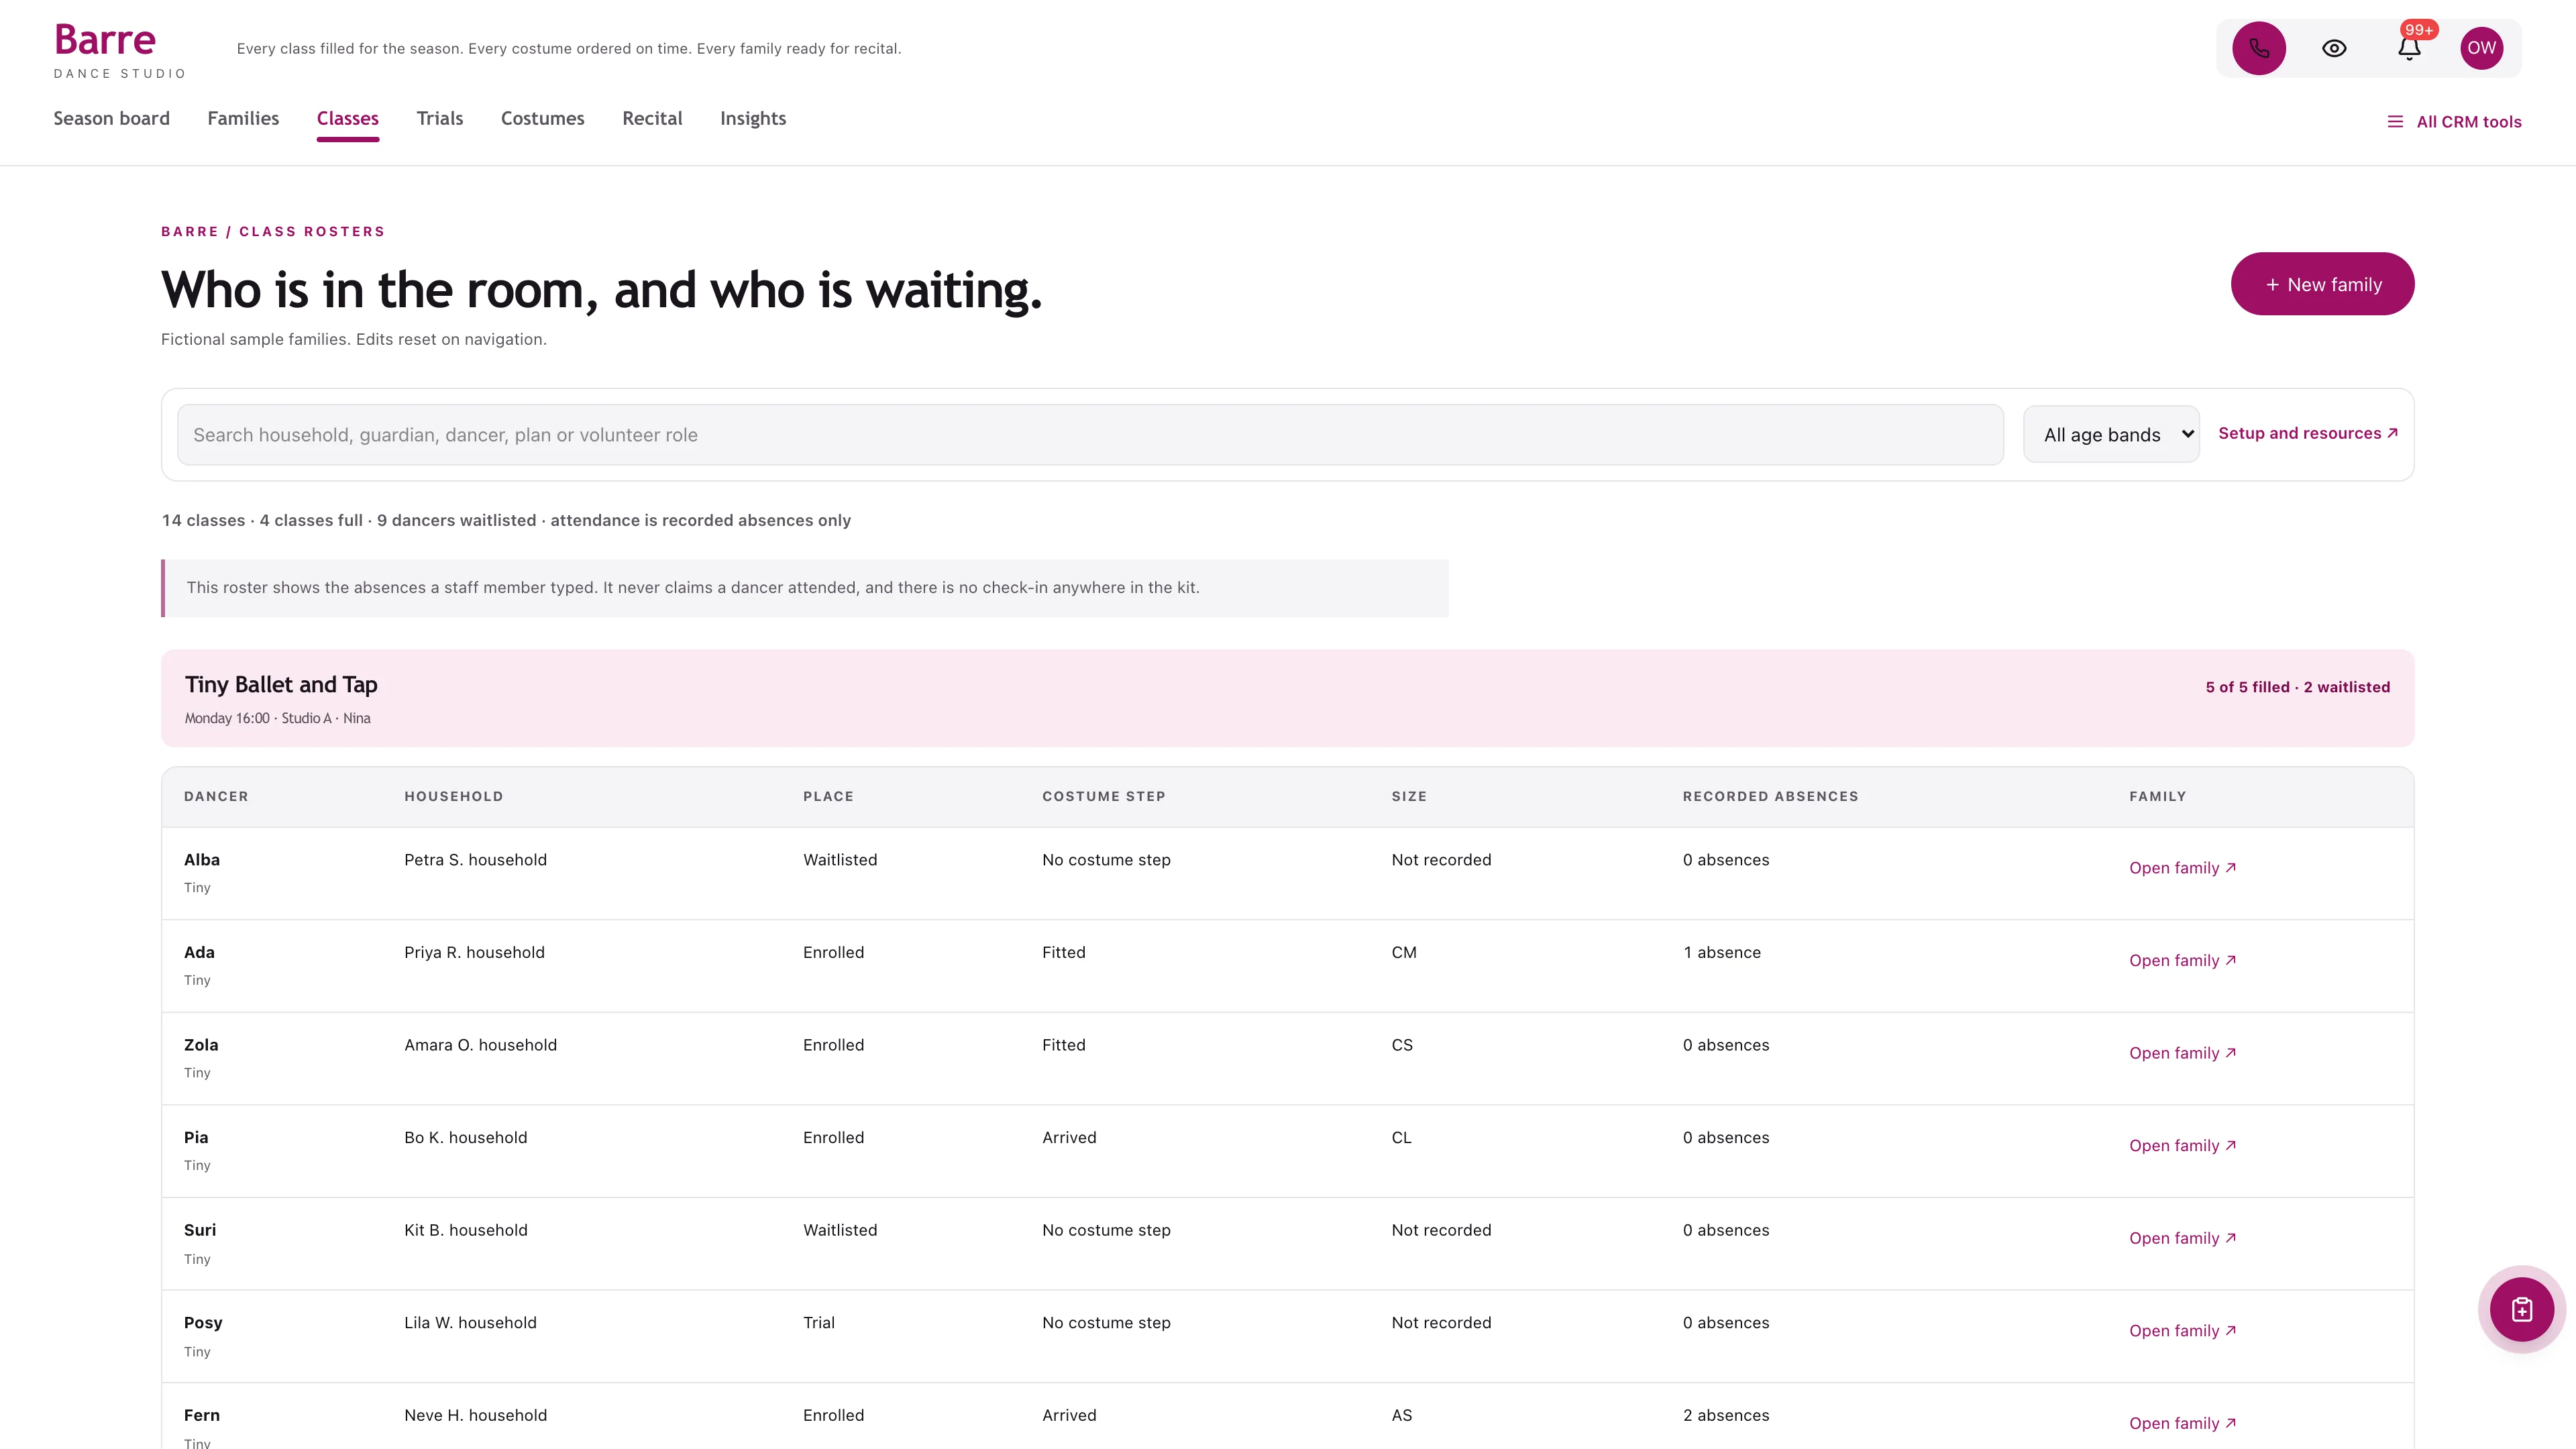This screenshot has width=2576, height=1449.
Task: Click the CL size cell for Pia
Action: (x=1401, y=1138)
